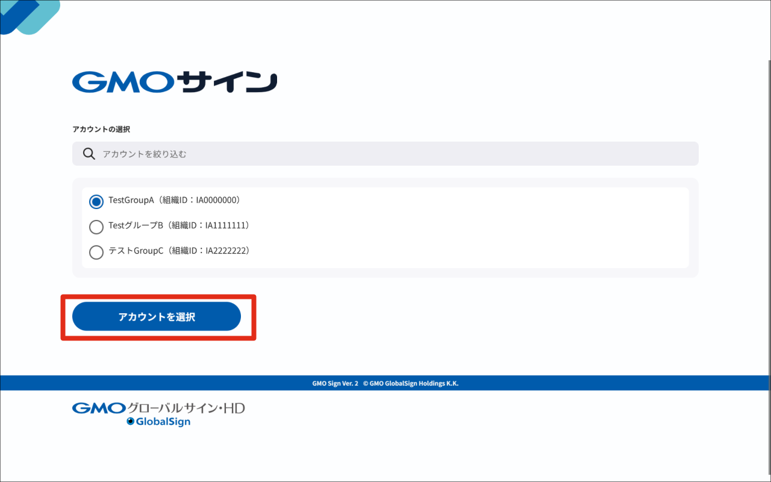The height and width of the screenshot is (482, 771).
Task: Click the GlobalSign eye logo icon
Action: pos(130,422)
